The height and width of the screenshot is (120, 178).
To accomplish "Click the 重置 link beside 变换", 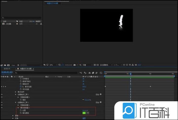I will point(84,118).
